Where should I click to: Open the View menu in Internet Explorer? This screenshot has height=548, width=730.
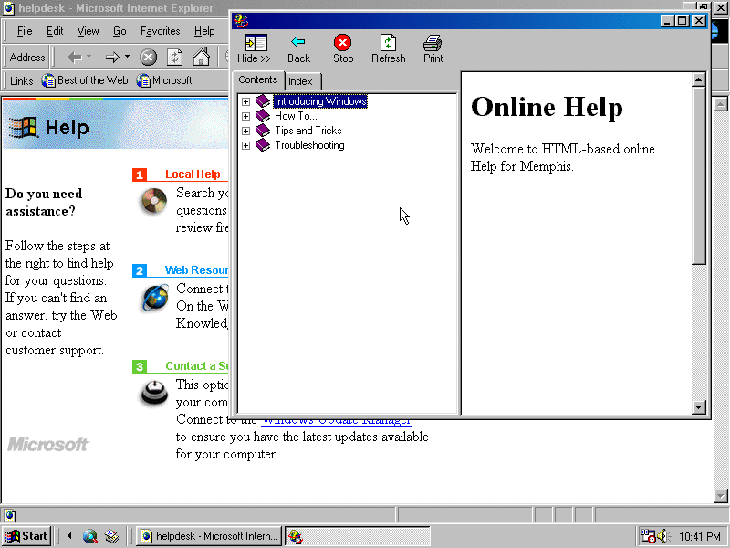point(88,31)
